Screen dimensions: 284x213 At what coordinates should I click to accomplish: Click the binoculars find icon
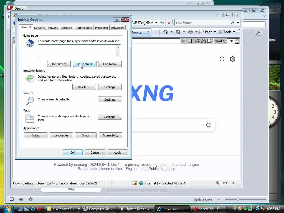pos(204,41)
